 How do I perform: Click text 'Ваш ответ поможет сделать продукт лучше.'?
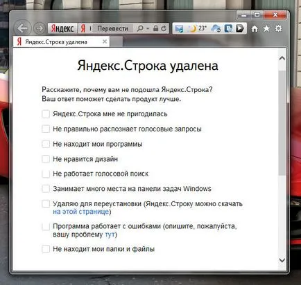[x=111, y=99]
